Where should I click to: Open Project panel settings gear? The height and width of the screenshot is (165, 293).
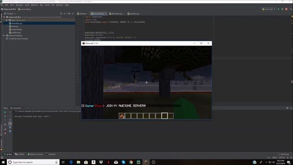point(69,13)
